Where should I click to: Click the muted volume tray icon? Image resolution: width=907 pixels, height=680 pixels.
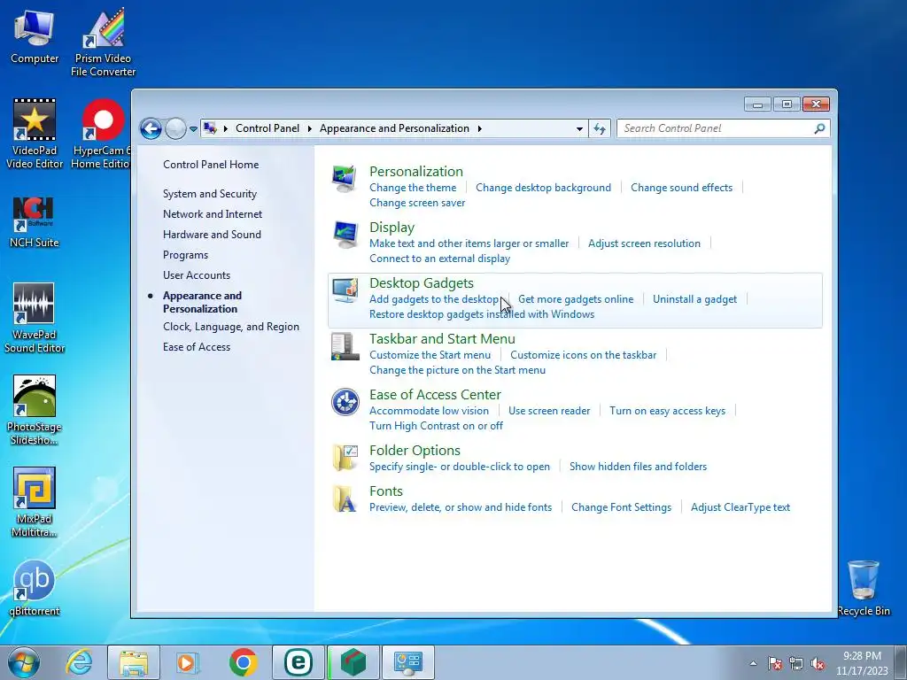(818, 663)
